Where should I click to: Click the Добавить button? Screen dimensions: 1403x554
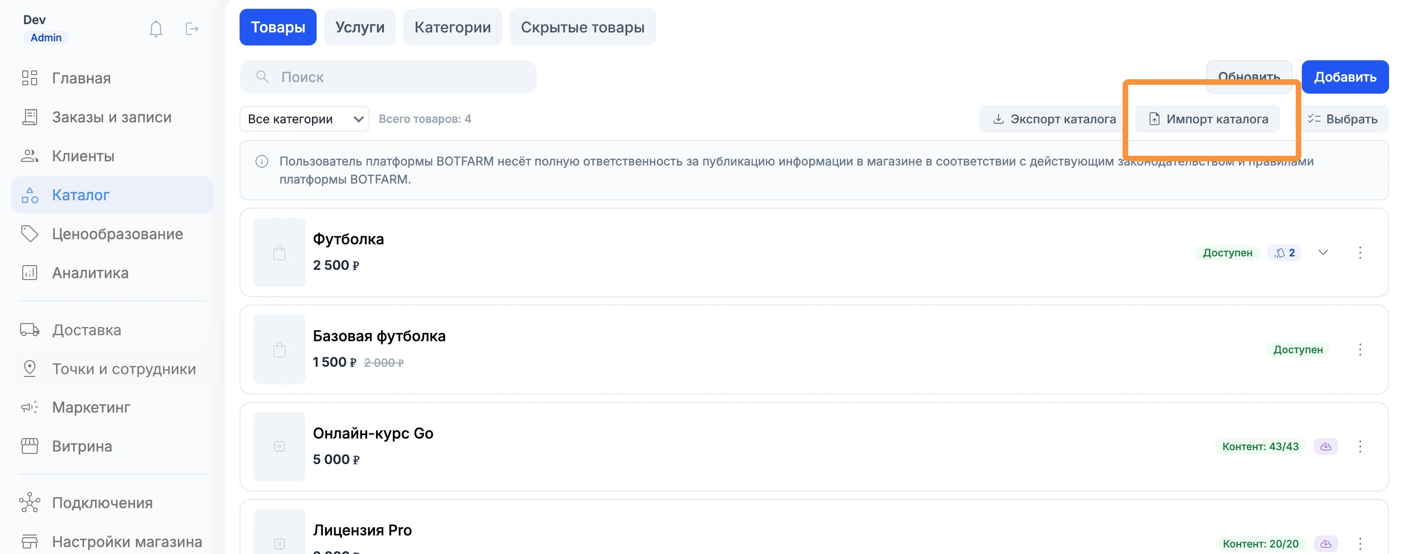1345,76
